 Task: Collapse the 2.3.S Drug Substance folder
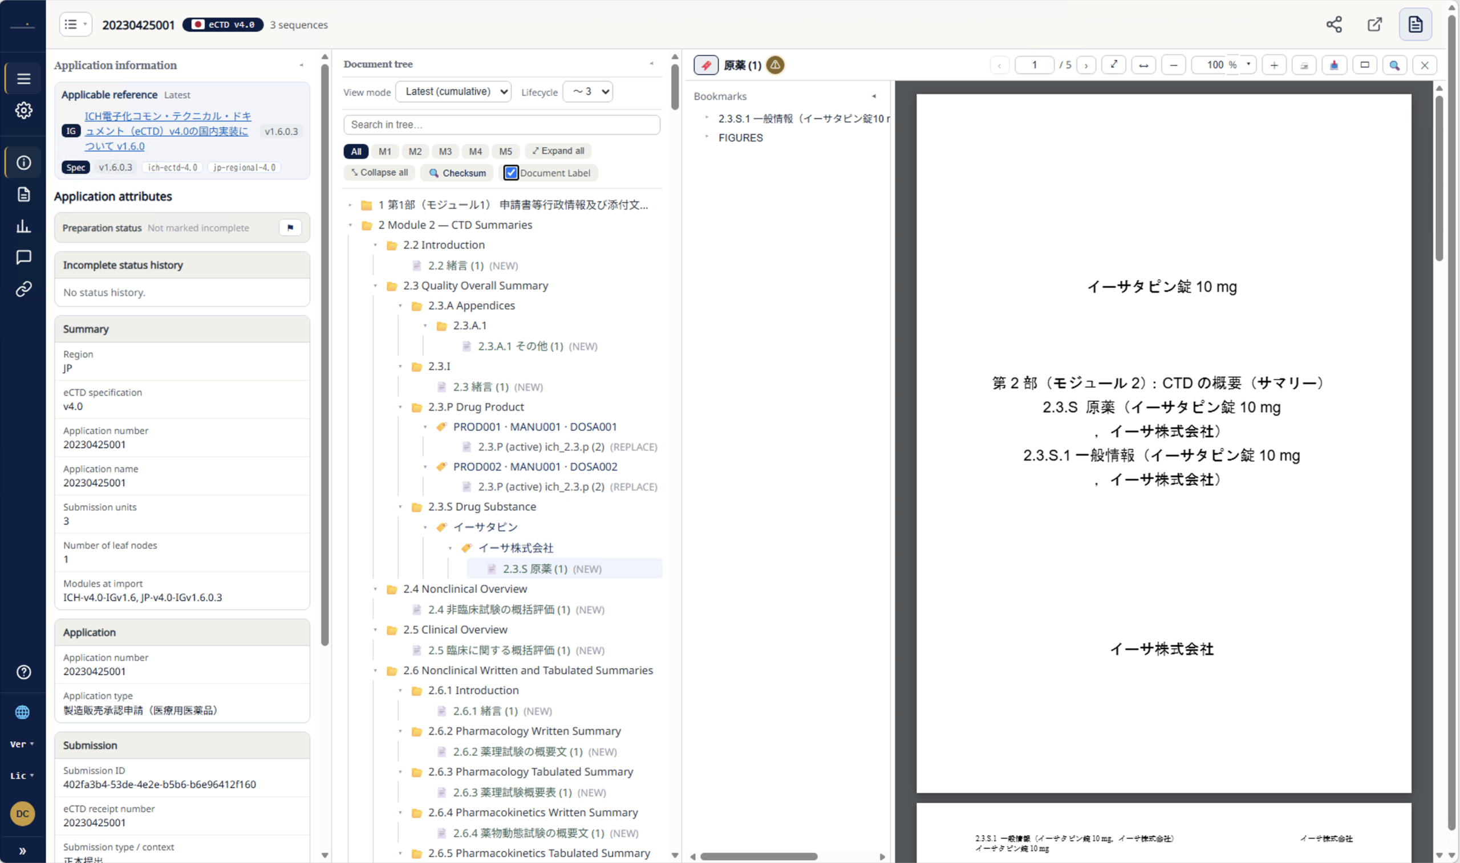400,507
